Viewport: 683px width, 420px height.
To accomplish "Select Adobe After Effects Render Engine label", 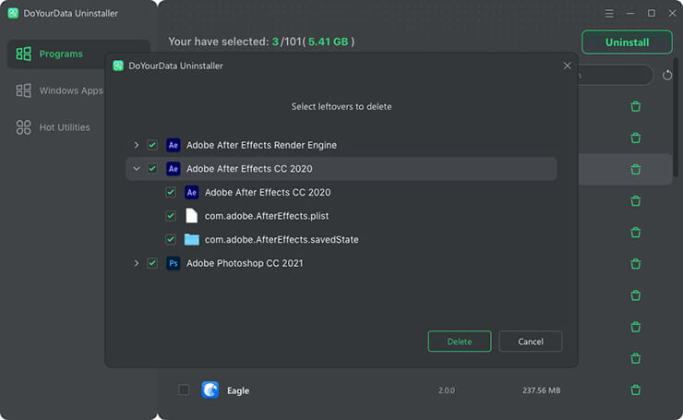I will (261, 145).
